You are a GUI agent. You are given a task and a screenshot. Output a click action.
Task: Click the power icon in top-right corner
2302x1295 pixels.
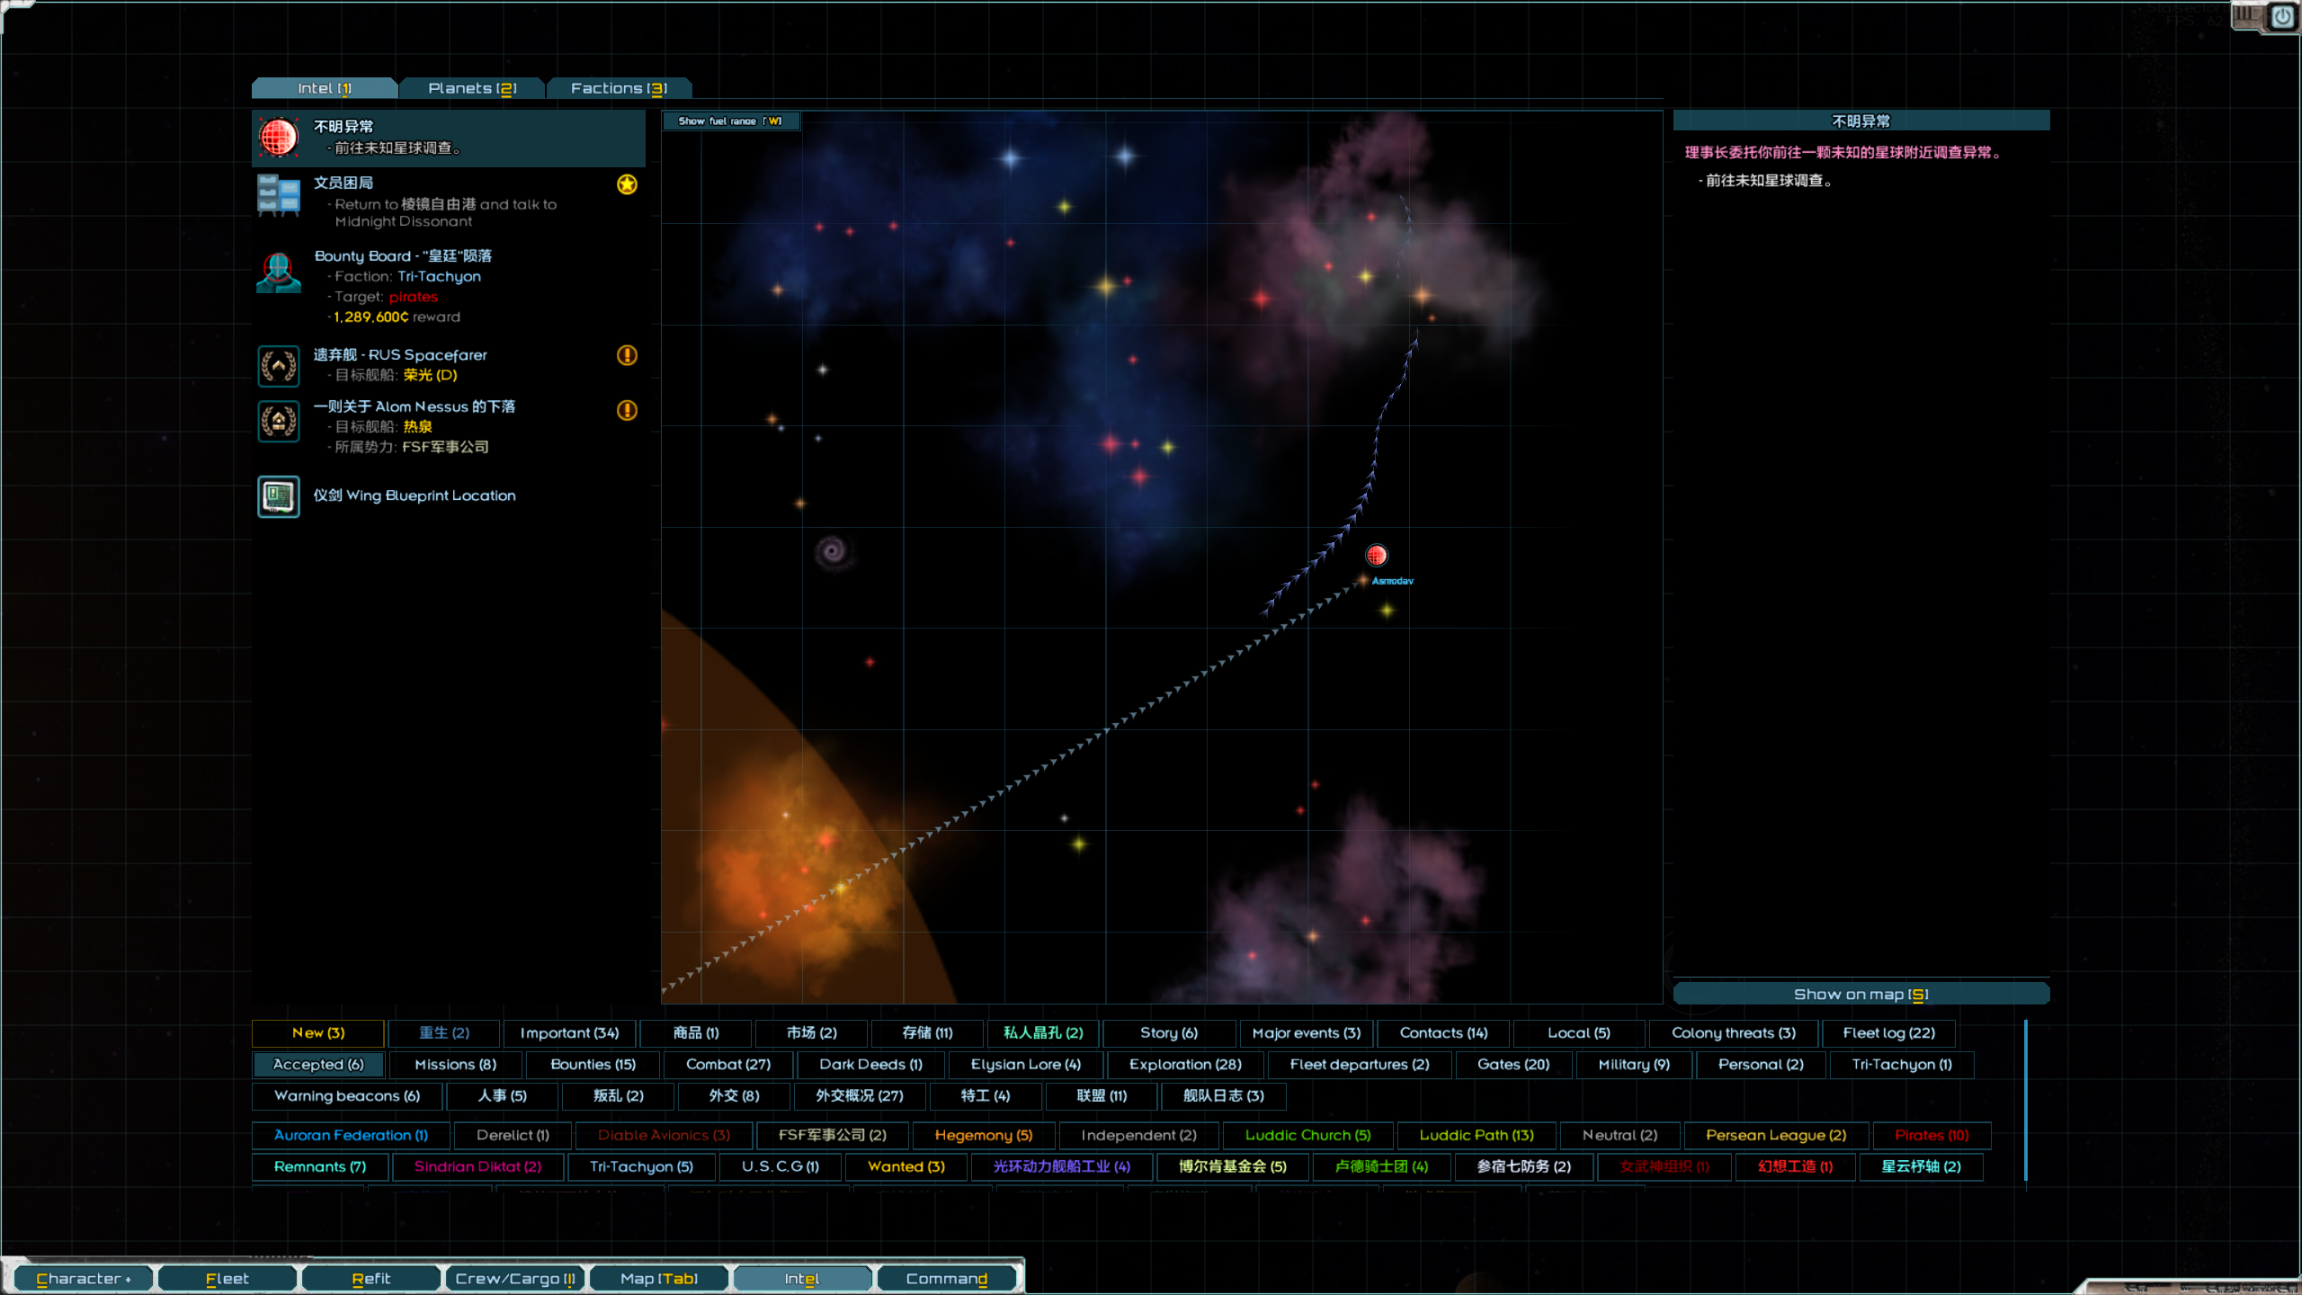(2282, 17)
